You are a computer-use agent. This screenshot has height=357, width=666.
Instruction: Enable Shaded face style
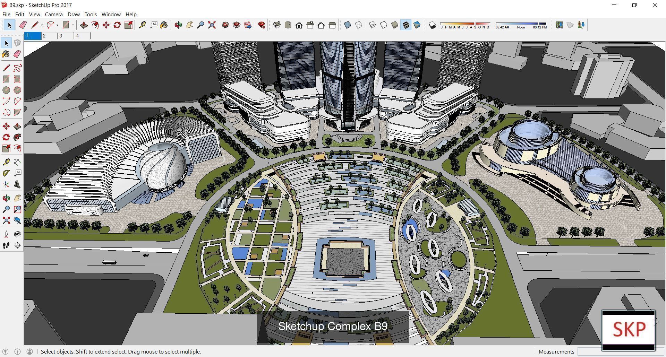click(x=395, y=25)
